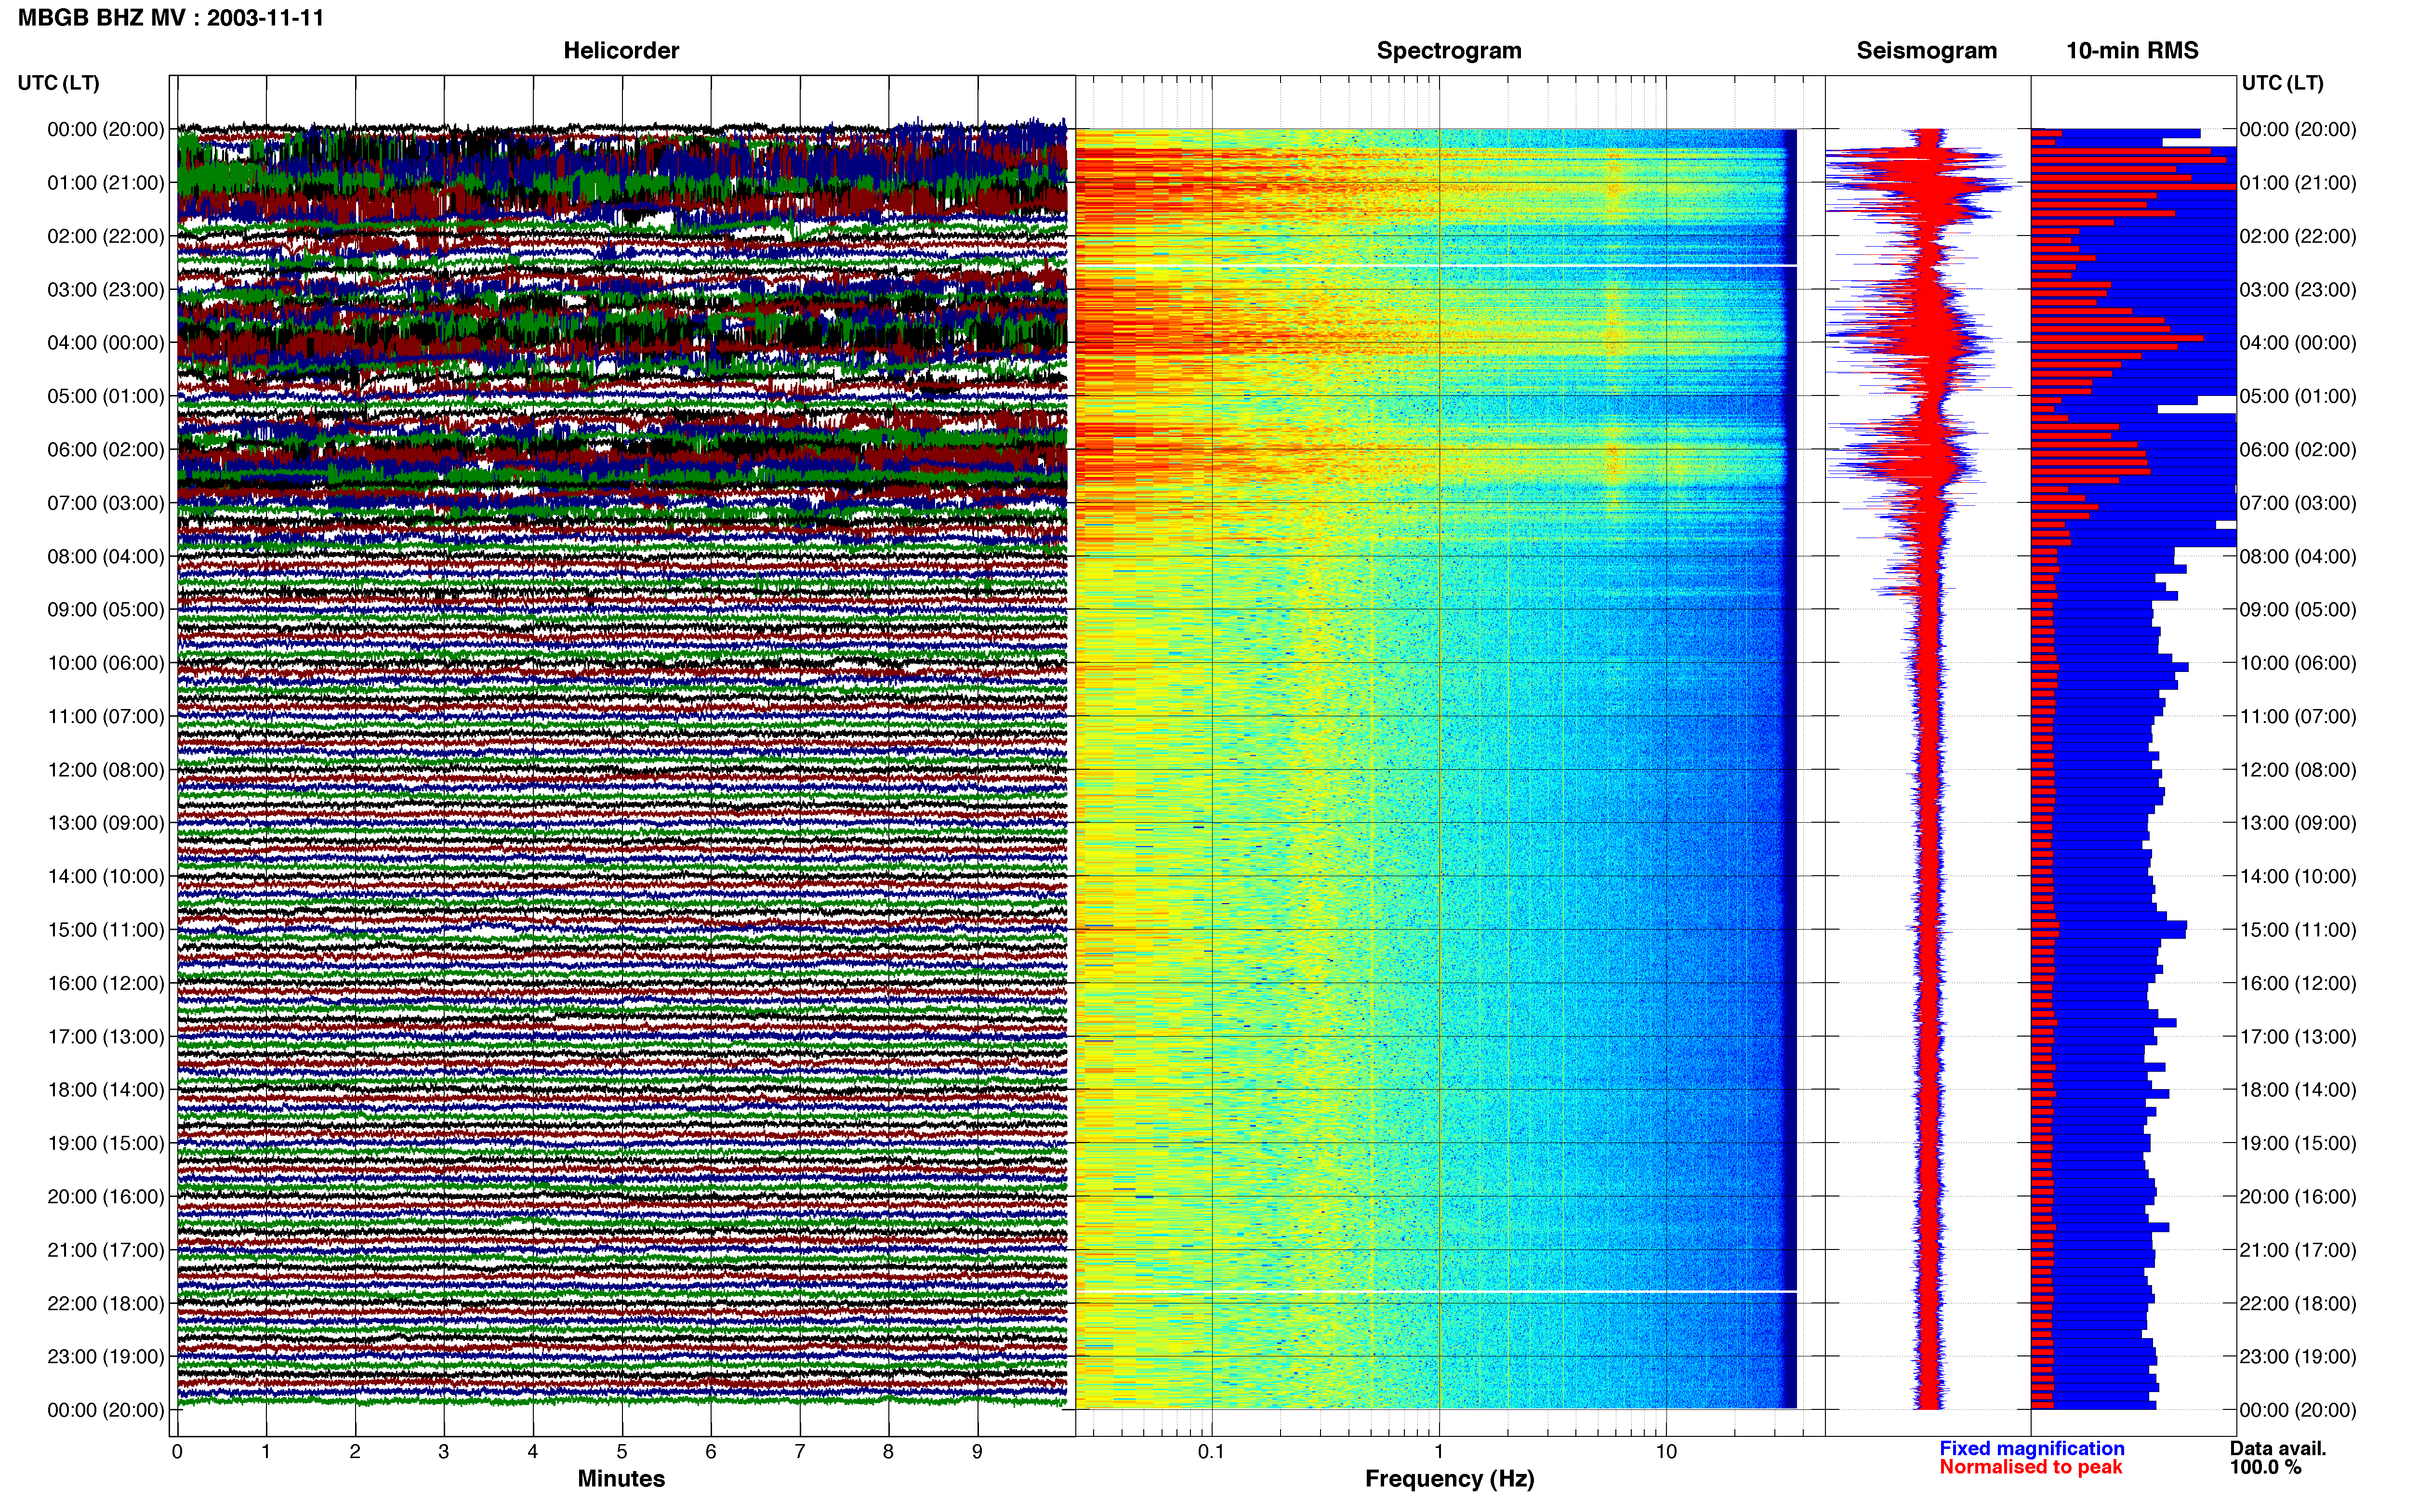The image size is (2418, 1512).
Task: Click the '100.0 %' availability value
Action: click(x=2265, y=1467)
